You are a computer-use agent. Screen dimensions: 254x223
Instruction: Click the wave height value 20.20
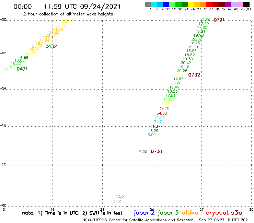pyautogui.click(x=176, y=83)
